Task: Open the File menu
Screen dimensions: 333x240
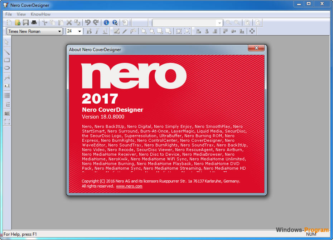Action: click(x=9, y=14)
